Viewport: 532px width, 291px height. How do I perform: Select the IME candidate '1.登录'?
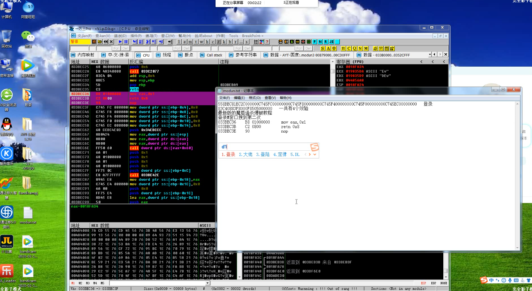pyautogui.click(x=229, y=154)
